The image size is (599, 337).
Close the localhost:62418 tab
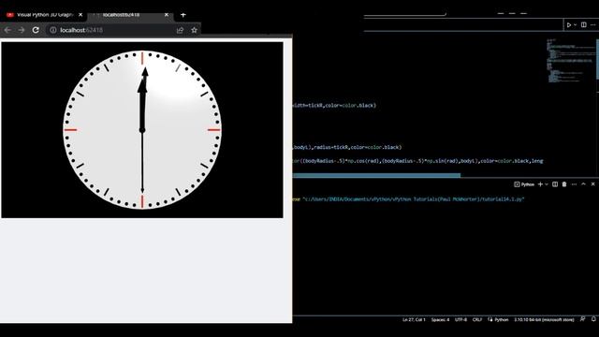pos(167,15)
